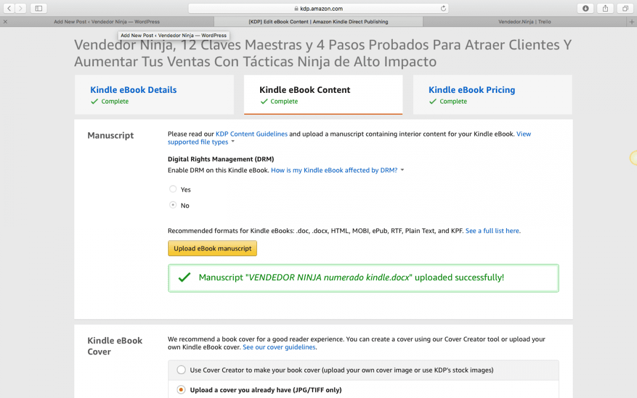This screenshot has height=398, width=637.
Task: Choose Upload a cover you already have
Action: (182, 390)
